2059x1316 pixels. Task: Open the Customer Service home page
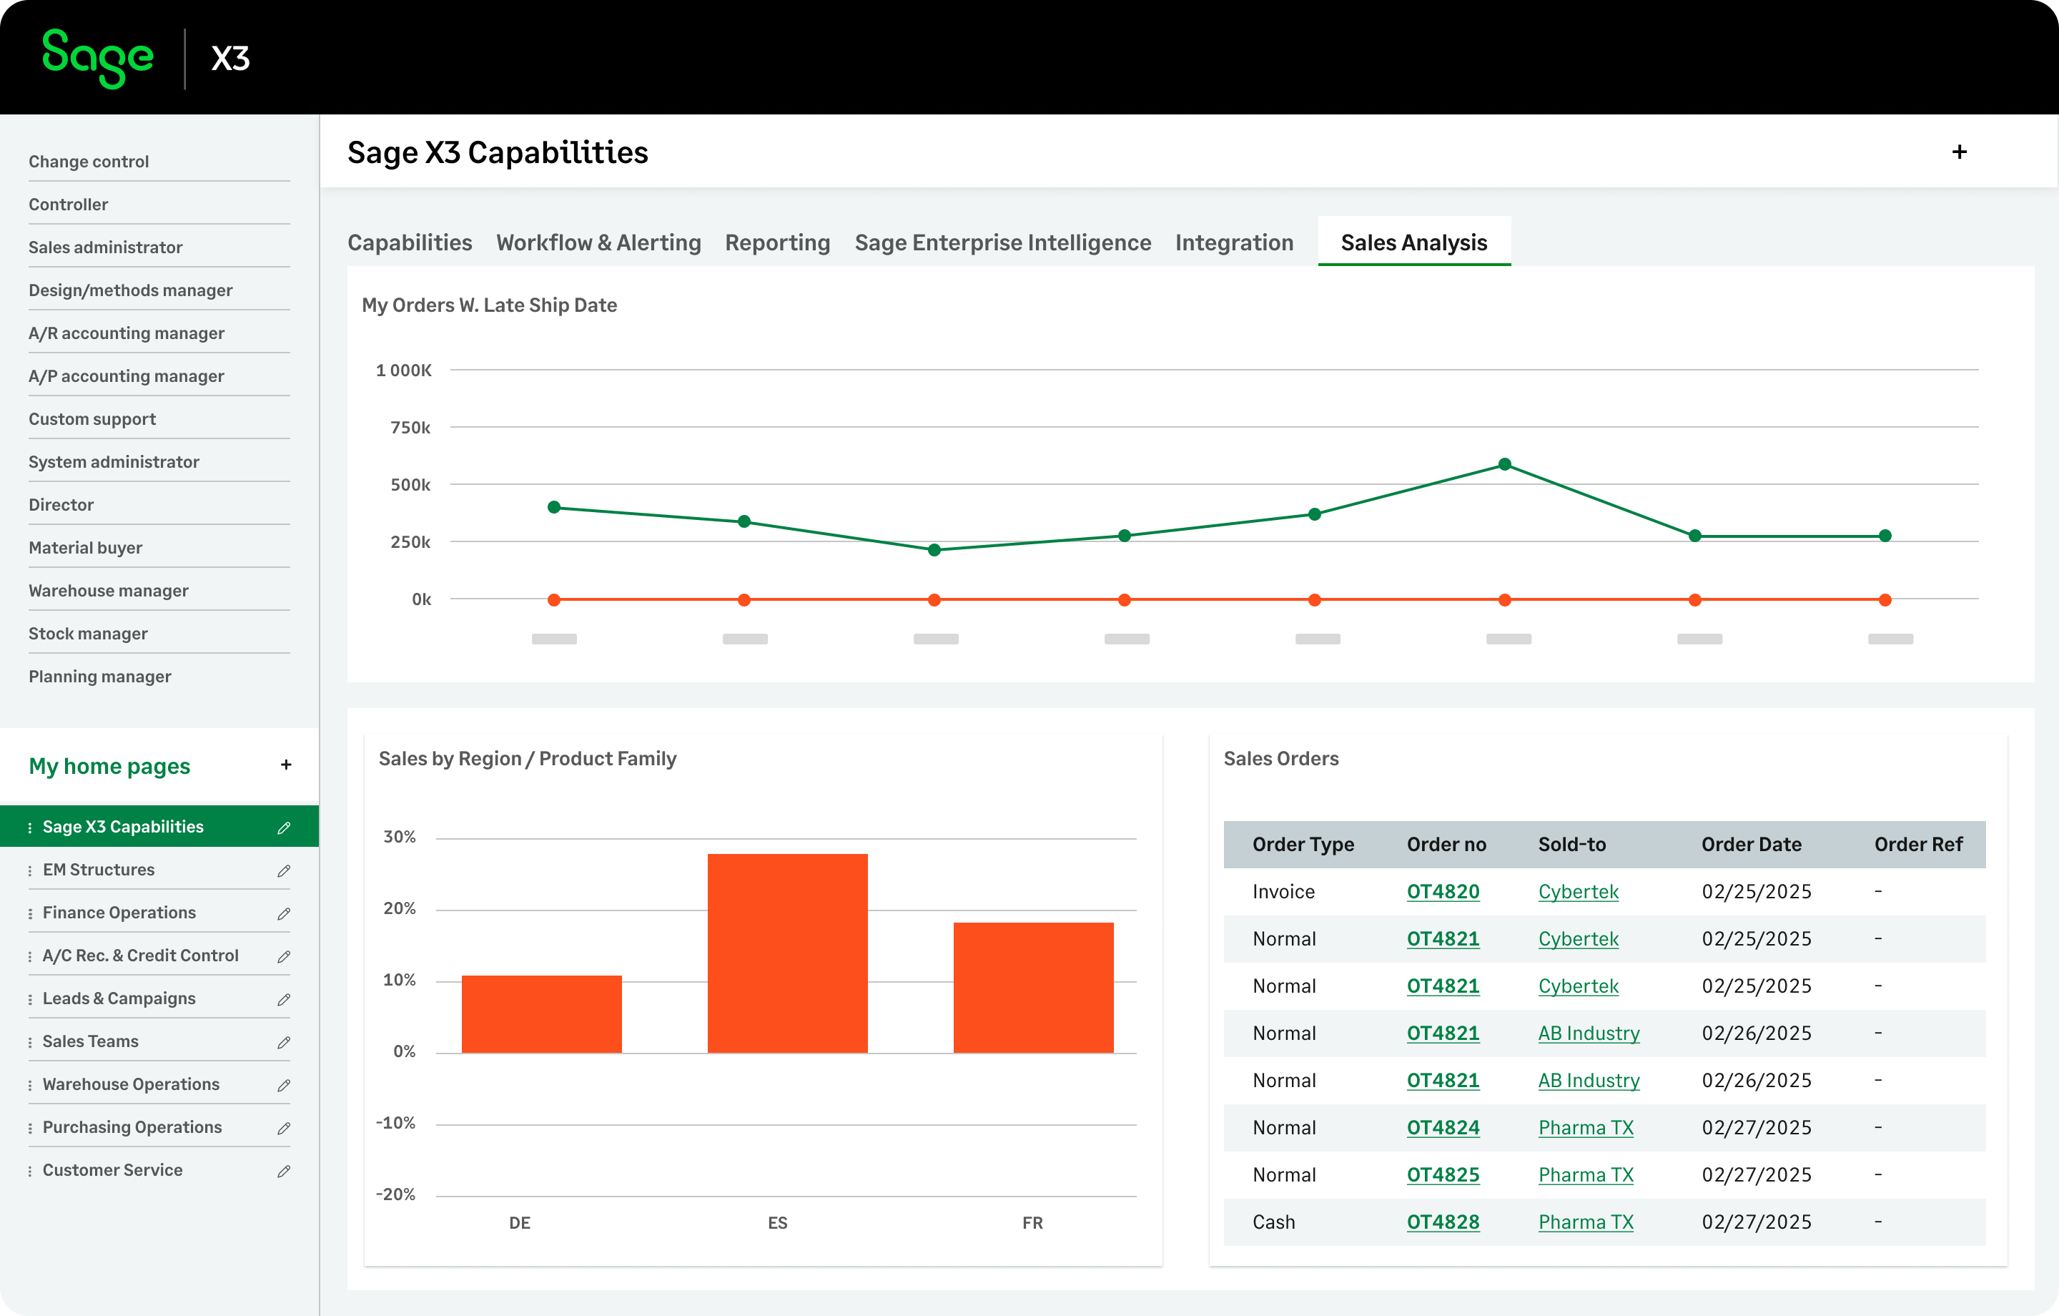[113, 1169]
